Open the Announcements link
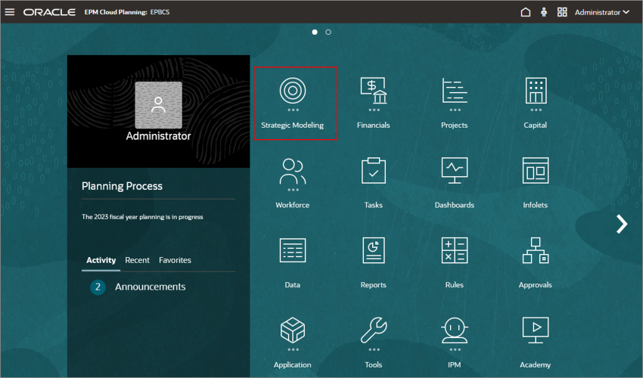Screen dimensions: 643x378 point(150,287)
